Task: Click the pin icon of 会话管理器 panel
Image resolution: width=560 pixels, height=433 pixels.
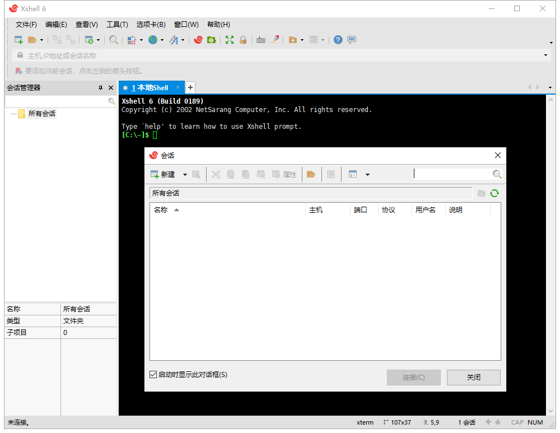Action: pyautogui.click(x=100, y=88)
